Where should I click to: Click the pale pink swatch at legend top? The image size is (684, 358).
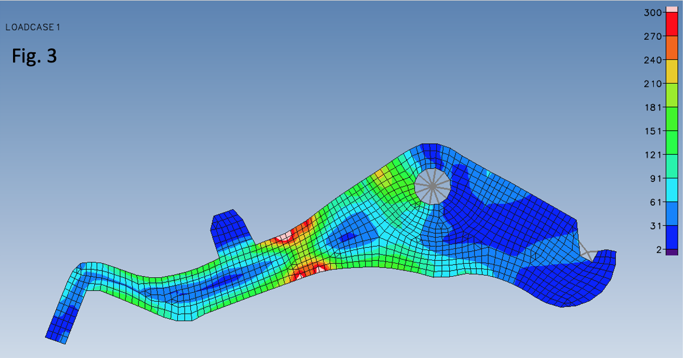(x=672, y=9)
